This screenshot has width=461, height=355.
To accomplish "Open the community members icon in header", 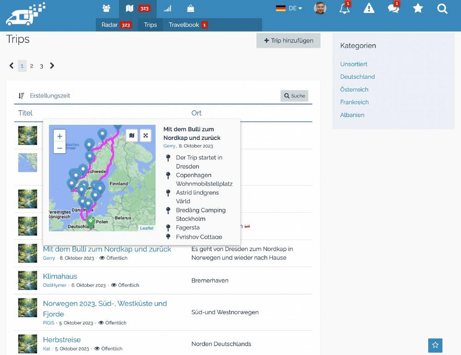I will point(106,8).
